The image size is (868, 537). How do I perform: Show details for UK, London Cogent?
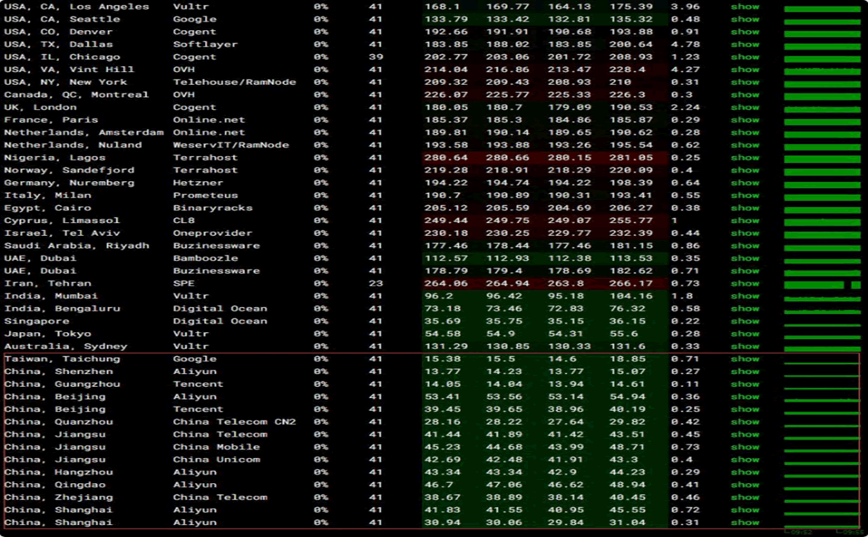[745, 108]
